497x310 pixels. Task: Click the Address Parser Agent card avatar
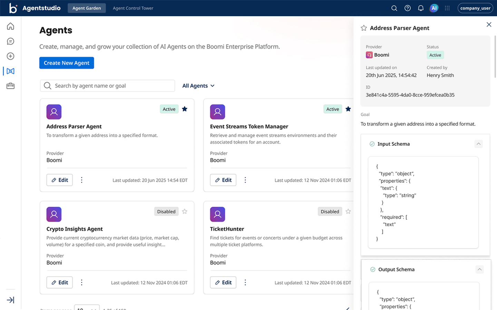coord(54,112)
